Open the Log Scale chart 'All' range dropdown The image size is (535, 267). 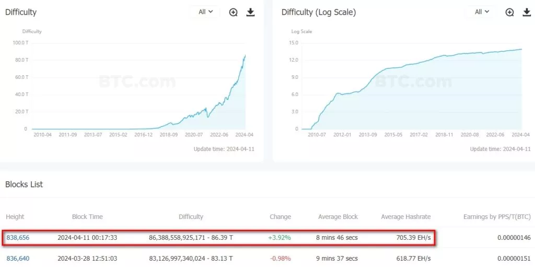pos(482,11)
